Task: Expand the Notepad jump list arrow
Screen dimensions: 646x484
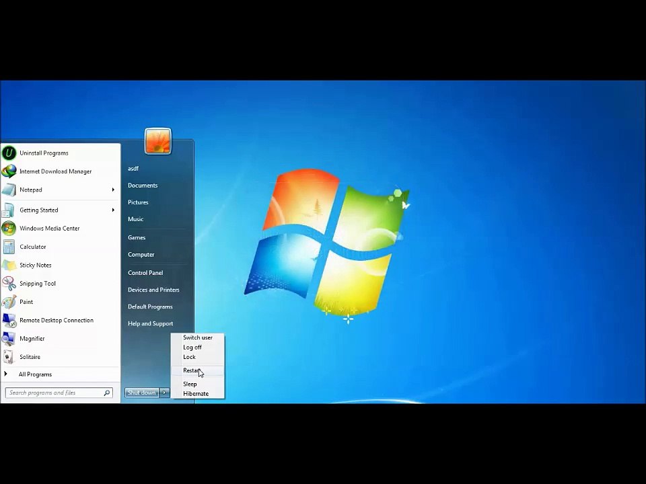Action: click(113, 190)
